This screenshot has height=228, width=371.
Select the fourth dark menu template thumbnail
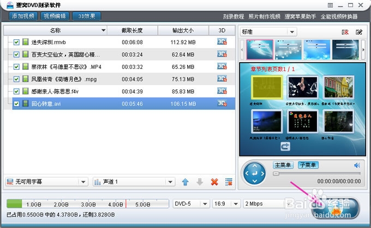pos(345,50)
